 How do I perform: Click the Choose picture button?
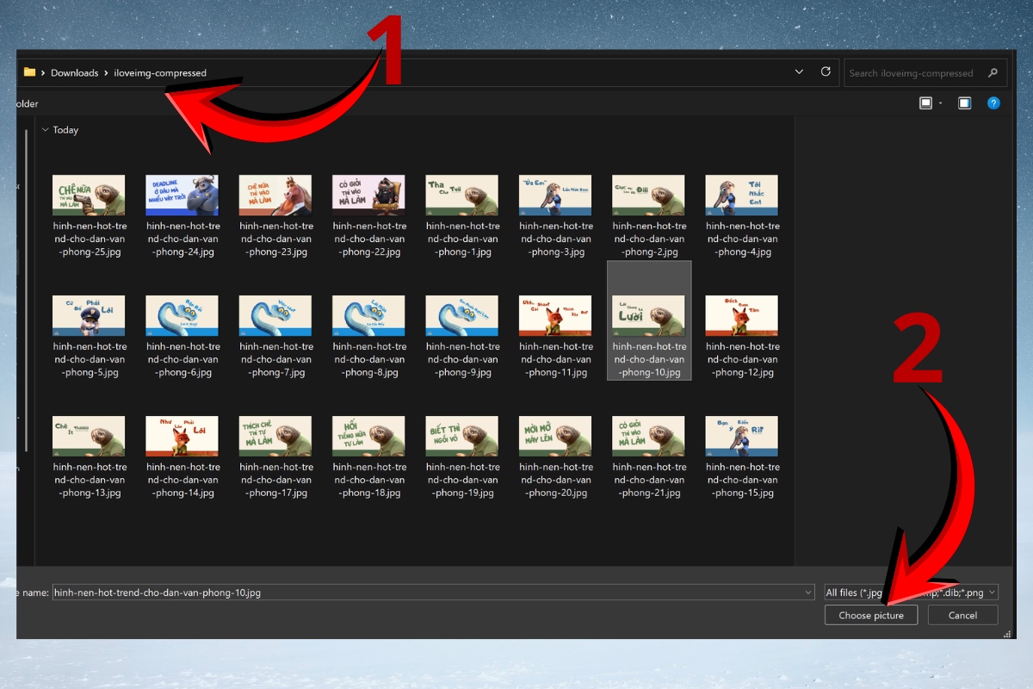point(871,615)
